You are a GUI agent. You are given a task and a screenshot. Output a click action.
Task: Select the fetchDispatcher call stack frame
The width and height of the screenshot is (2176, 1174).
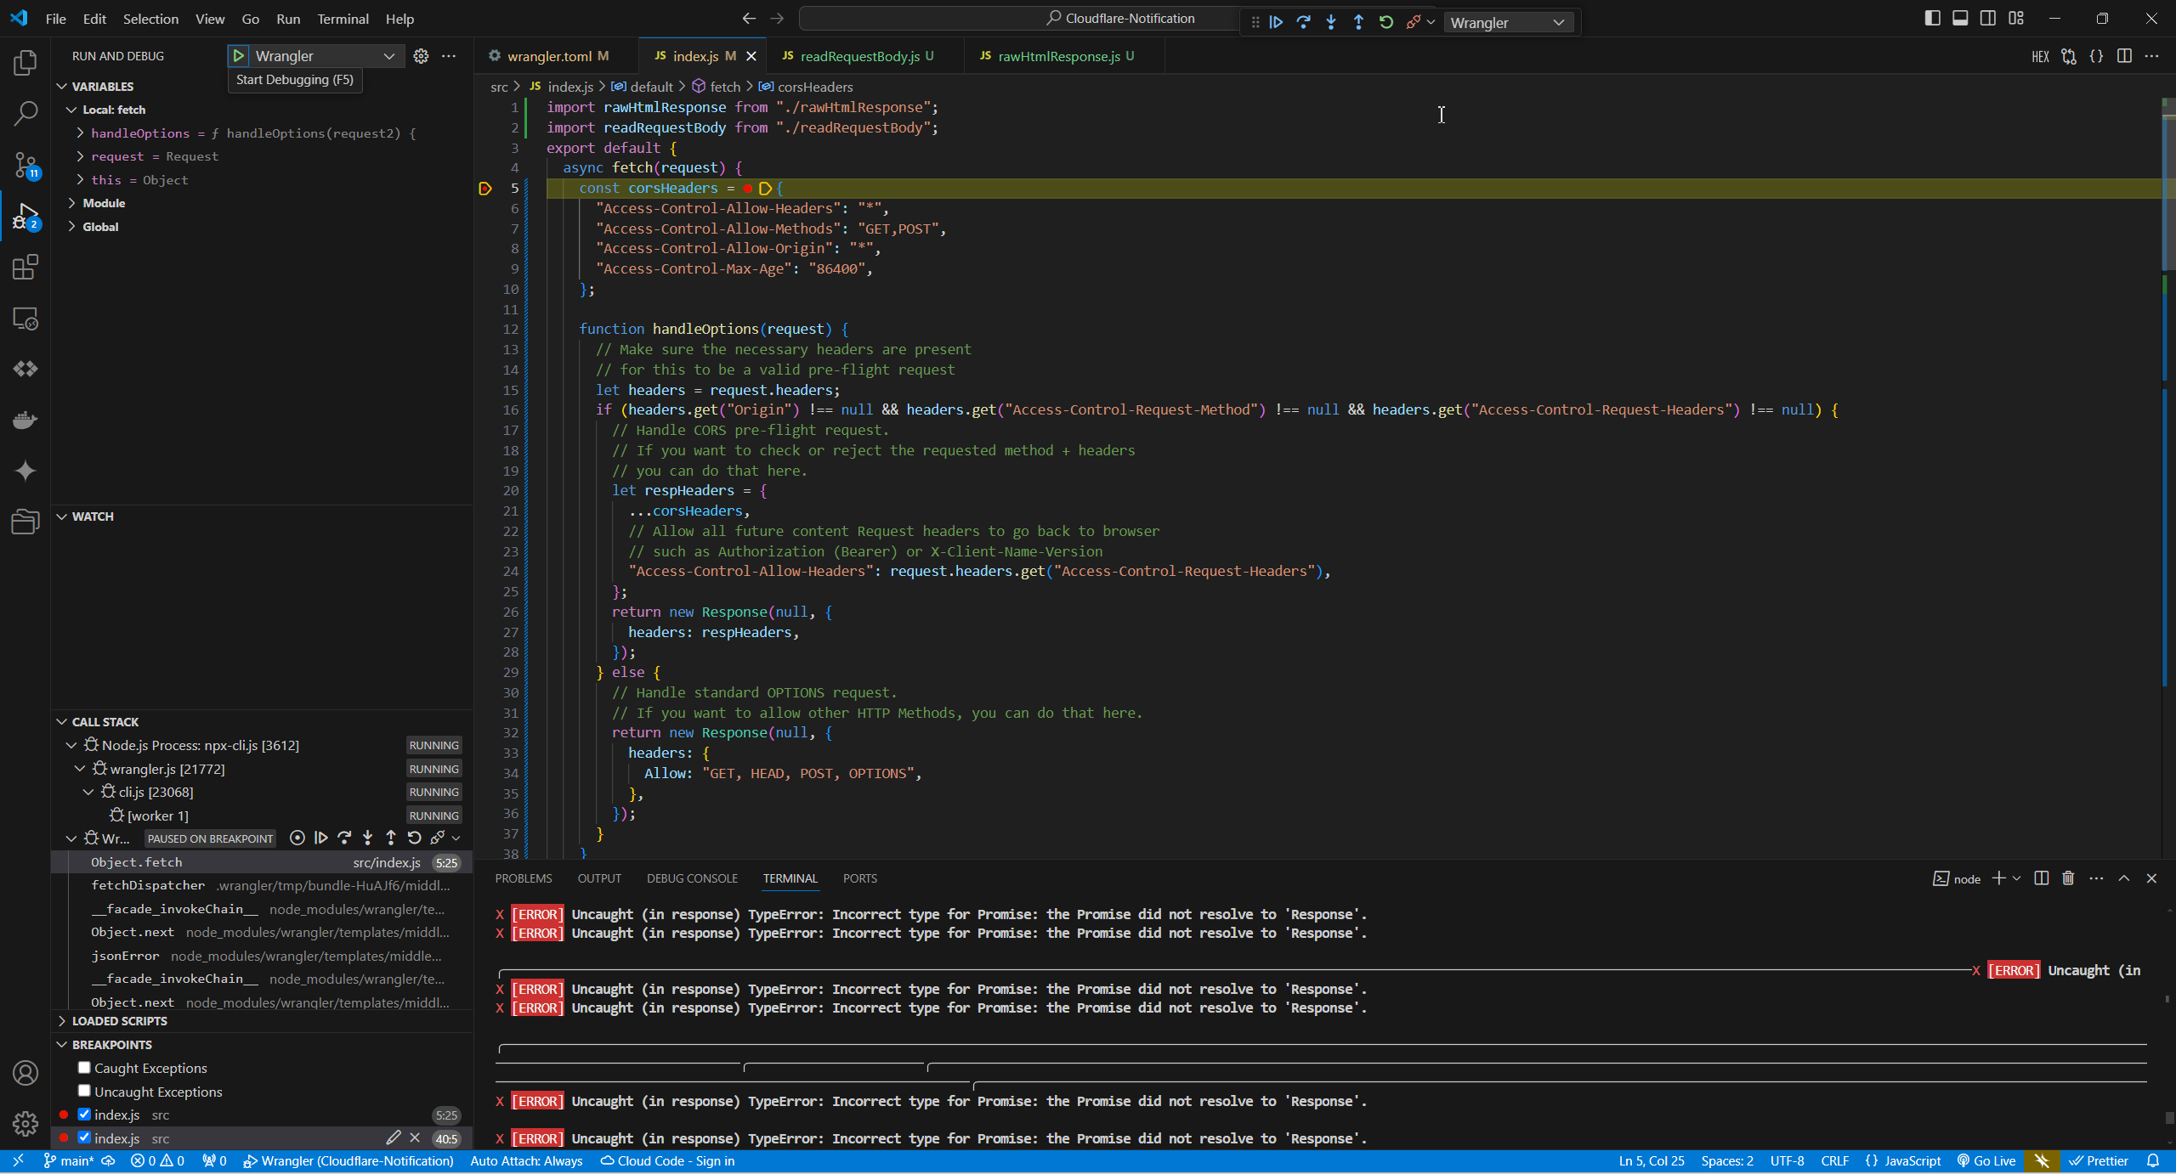(149, 885)
